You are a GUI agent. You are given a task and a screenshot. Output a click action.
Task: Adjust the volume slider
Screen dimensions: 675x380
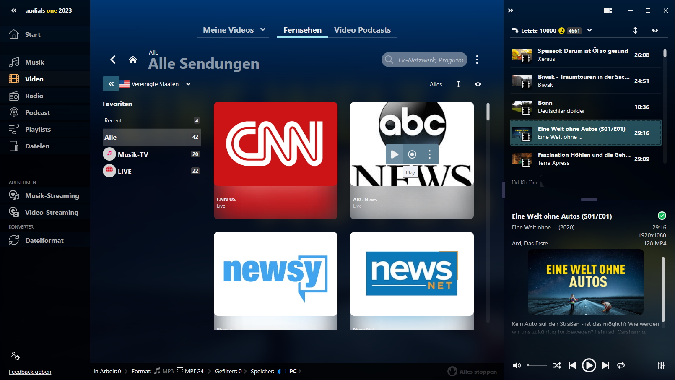click(x=537, y=365)
